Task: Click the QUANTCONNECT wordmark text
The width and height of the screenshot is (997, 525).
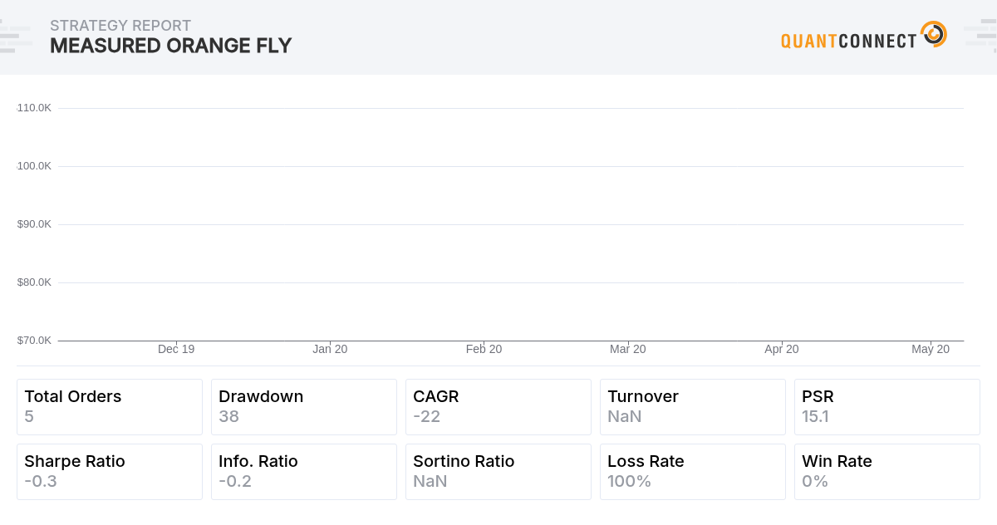Action: click(849, 40)
